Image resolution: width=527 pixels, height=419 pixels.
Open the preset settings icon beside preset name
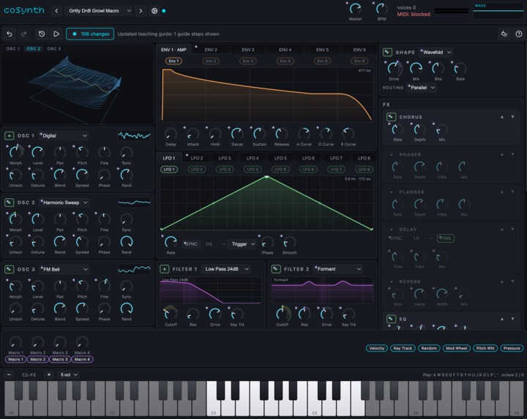tap(154, 11)
